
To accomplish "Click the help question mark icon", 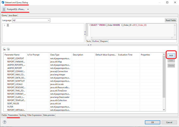I will [5, 122].
